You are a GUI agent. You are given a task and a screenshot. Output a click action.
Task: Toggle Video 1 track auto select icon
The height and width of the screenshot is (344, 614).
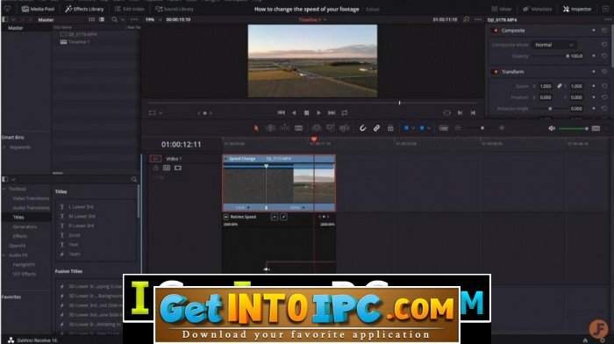(x=167, y=168)
